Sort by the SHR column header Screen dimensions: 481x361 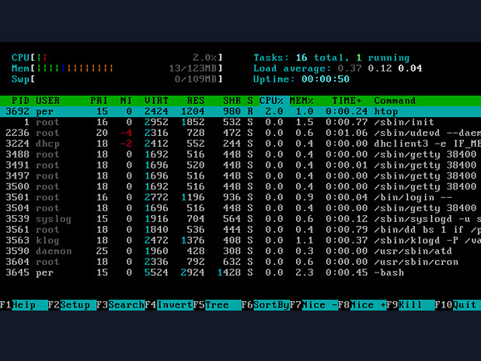coord(232,101)
